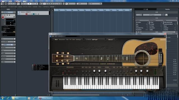This screenshot has height=100, width=179.
Task: Select the Country style filter
Action: pyautogui.click(x=170, y=30)
